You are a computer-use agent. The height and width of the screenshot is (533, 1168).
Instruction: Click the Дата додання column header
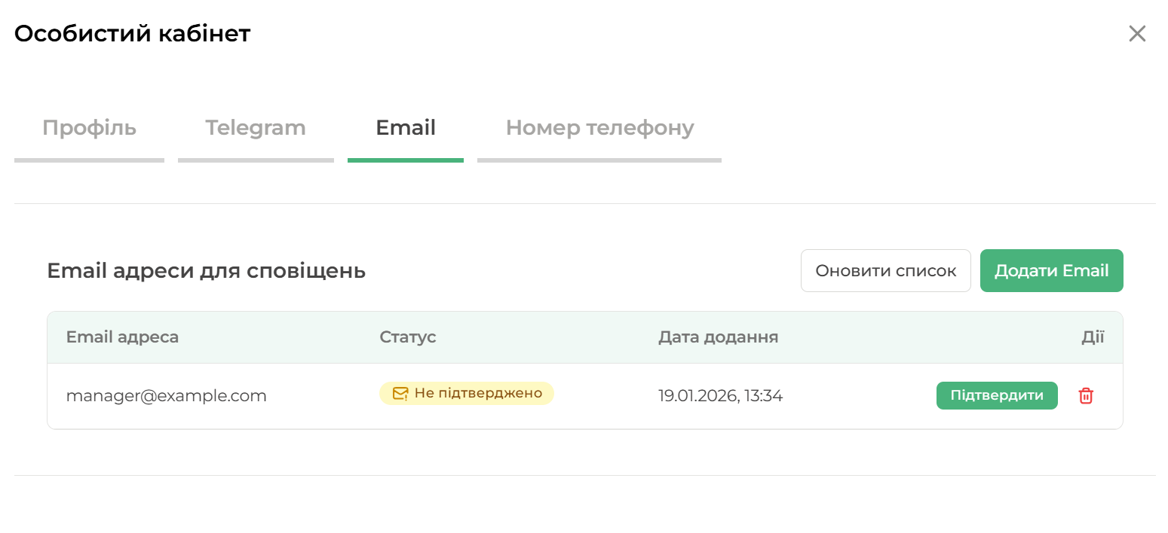718,337
